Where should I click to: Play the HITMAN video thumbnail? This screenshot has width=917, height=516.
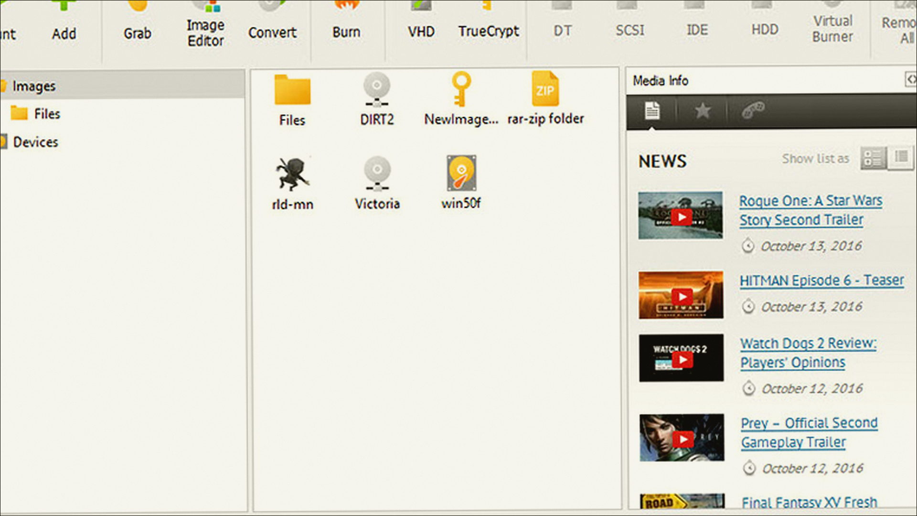click(x=681, y=295)
